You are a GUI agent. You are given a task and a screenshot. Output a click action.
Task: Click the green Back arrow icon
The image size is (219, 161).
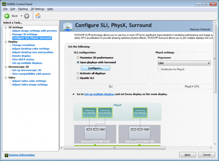[7, 16]
